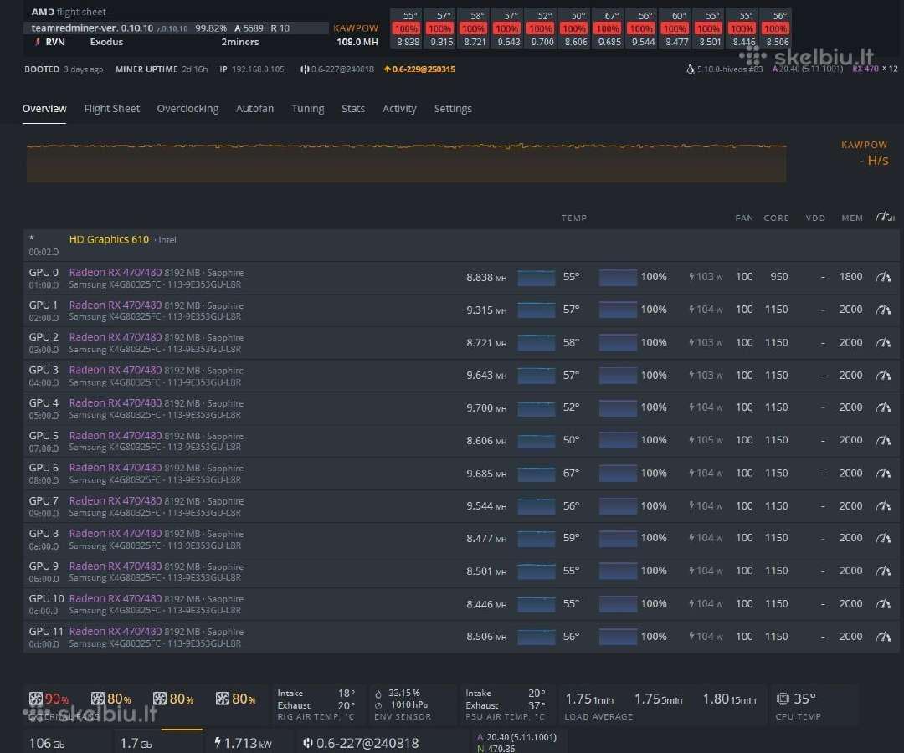Image resolution: width=904 pixels, height=753 pixels.
Task: Click the total power 1.713 kW bolt icon
Action: pos(218,743)
